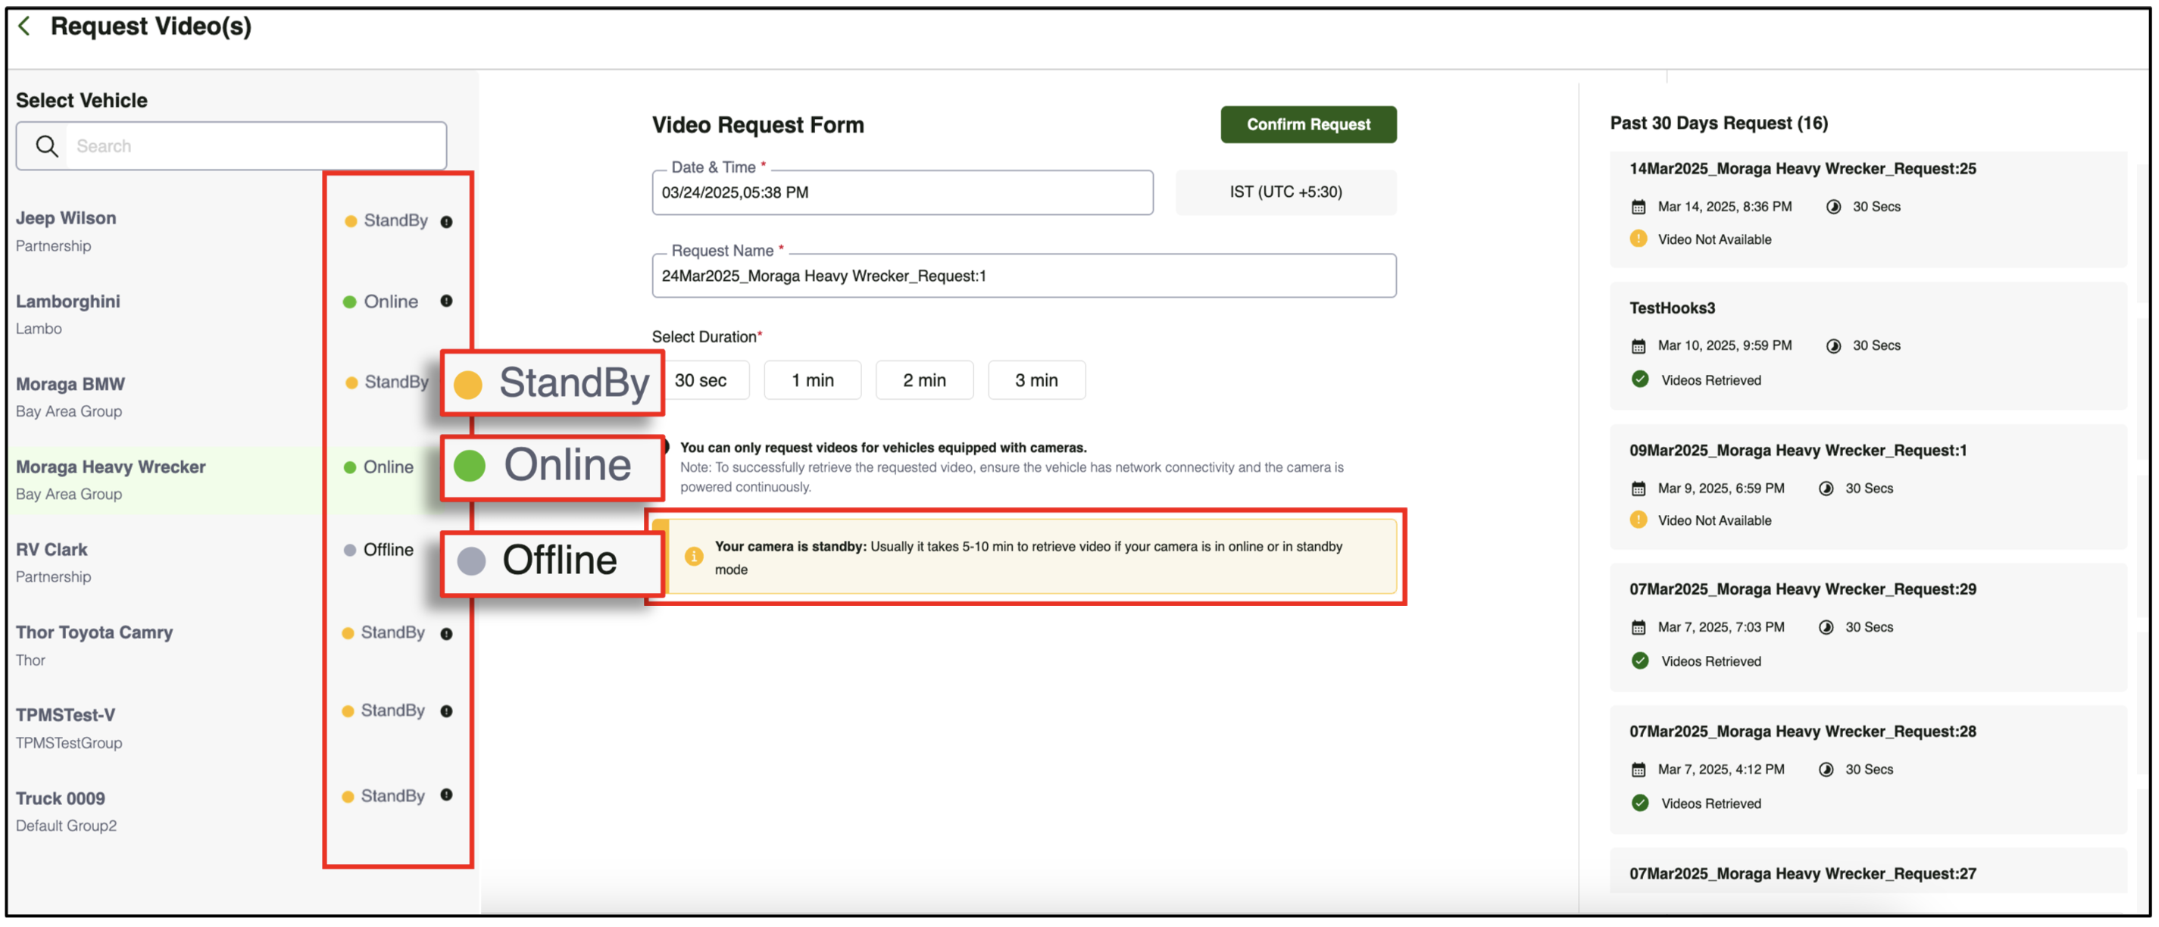Click the standby warning info icon in banner
Image resolution: width=2159 pixels, height=927 pixels.
pos(694,557)
